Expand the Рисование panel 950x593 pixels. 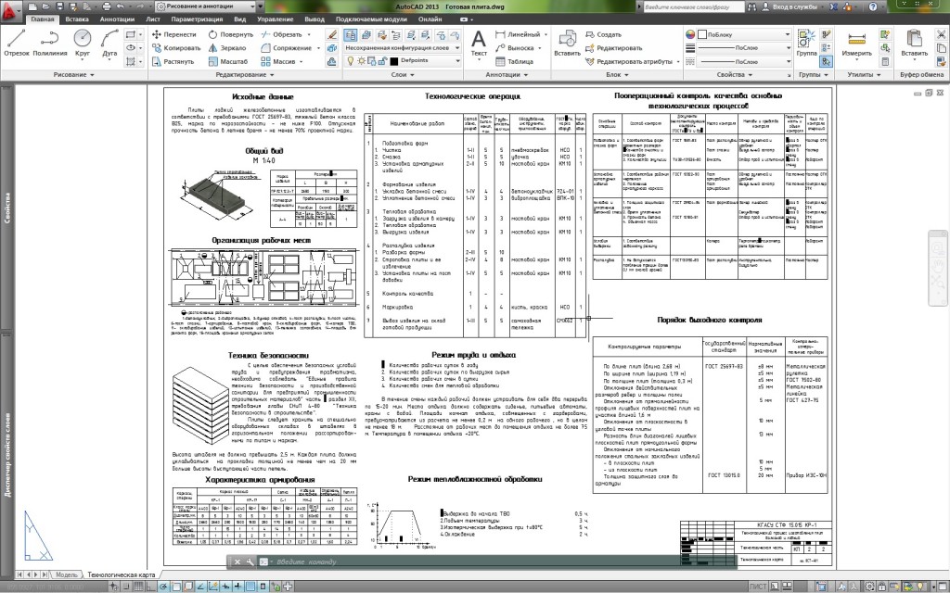click(x=73, y=74)
